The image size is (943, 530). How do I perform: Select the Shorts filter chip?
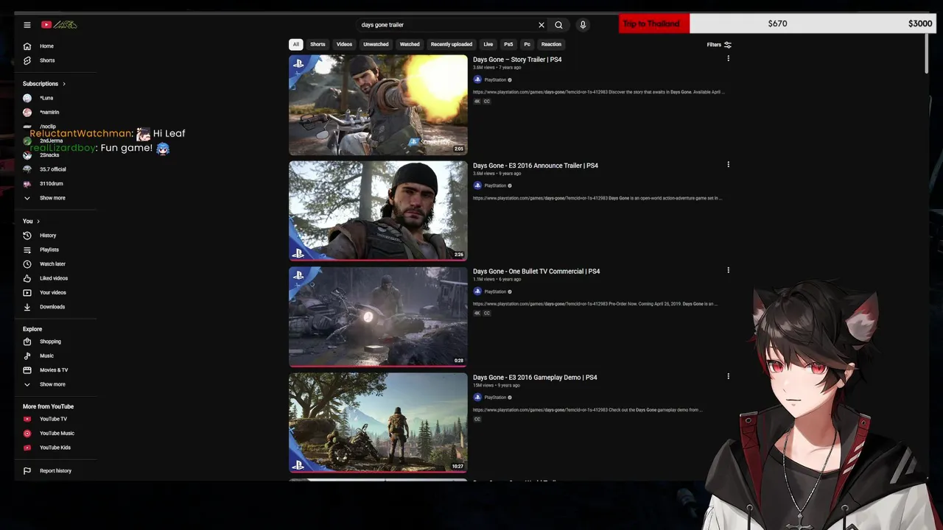click(x=318, y=44)
